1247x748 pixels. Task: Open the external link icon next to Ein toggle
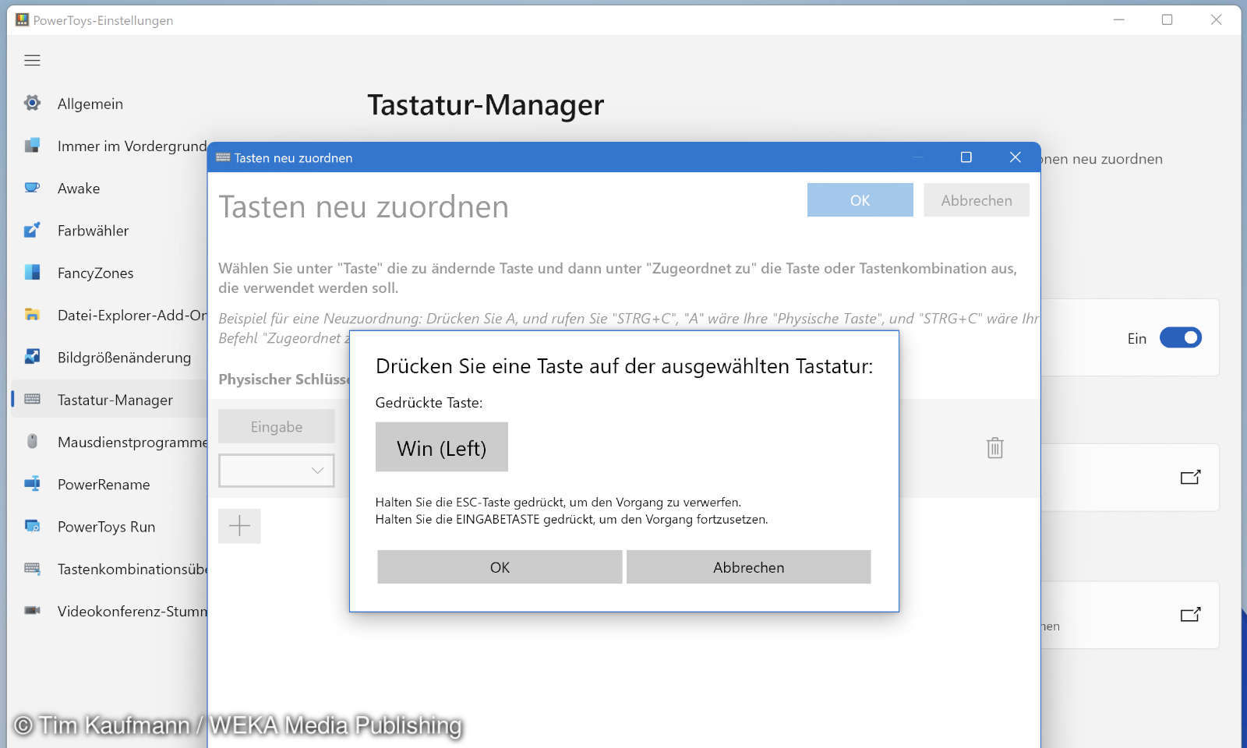pos(1190,478)
